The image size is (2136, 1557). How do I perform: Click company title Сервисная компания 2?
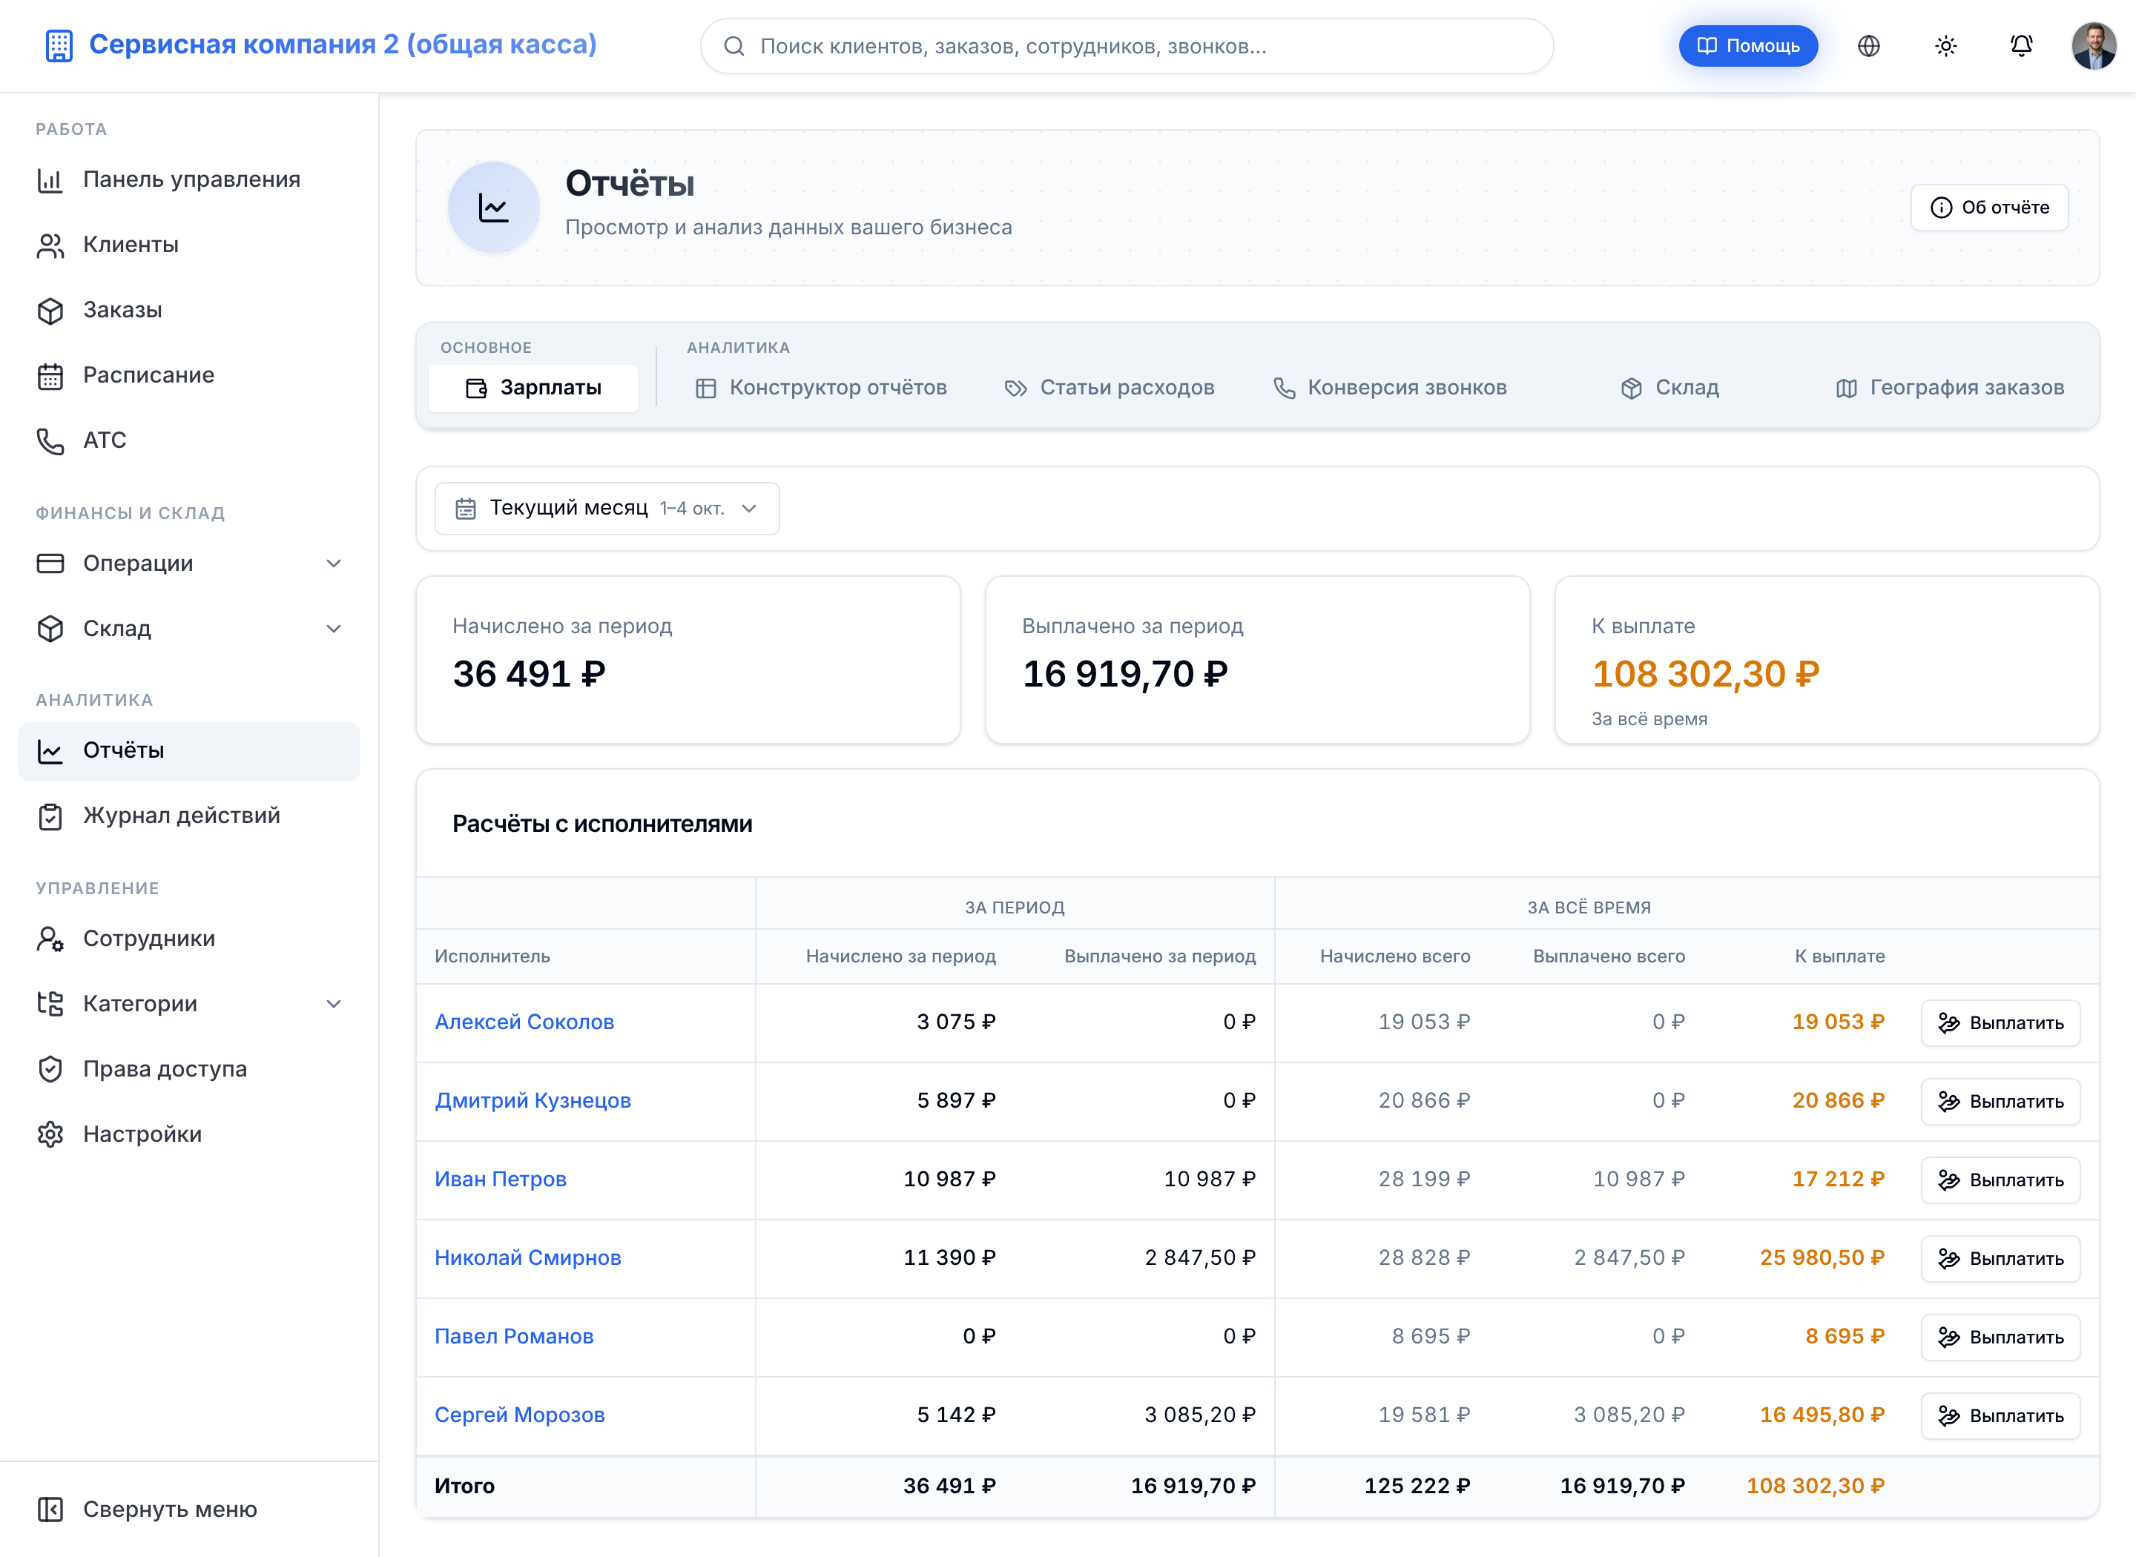point(342,44)
